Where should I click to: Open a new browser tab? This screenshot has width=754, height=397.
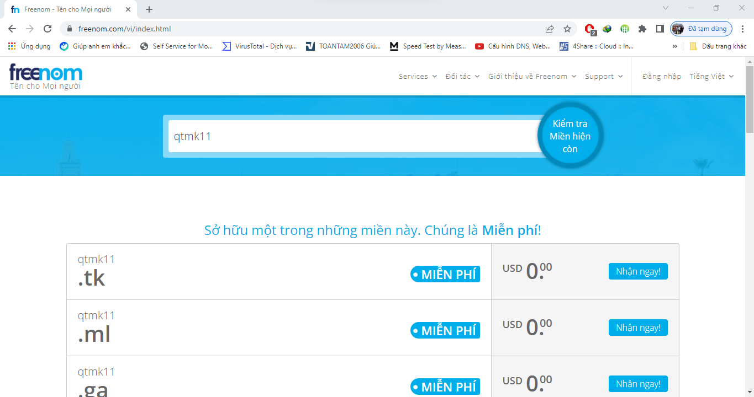click(x=149, y=9)
